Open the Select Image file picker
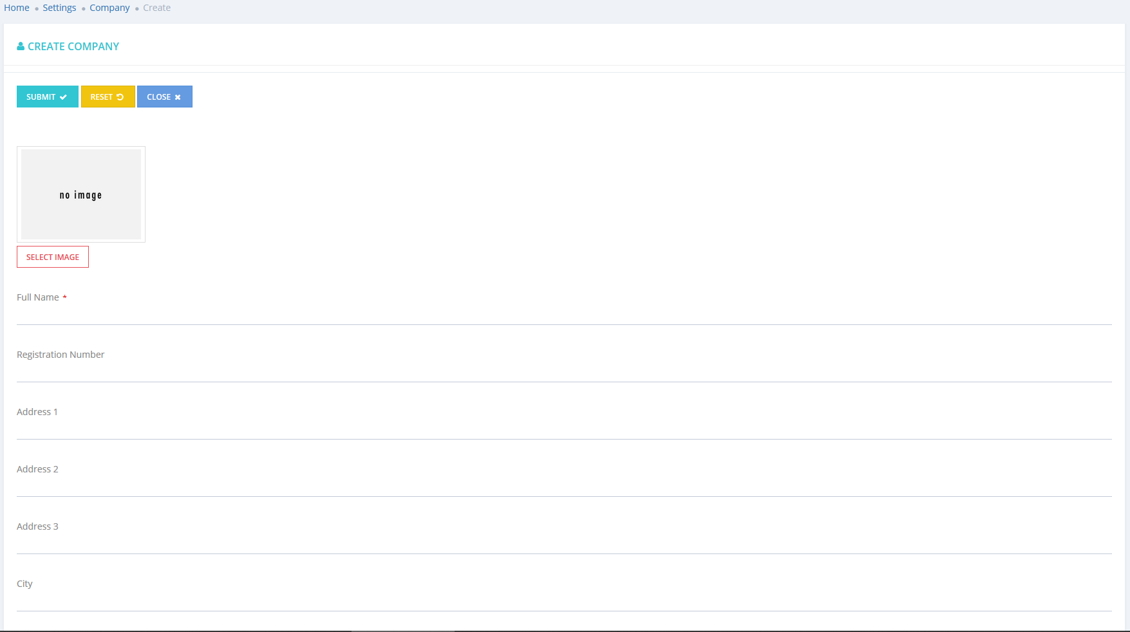This screenshot has height=632, width=1130. click(53, 257)
